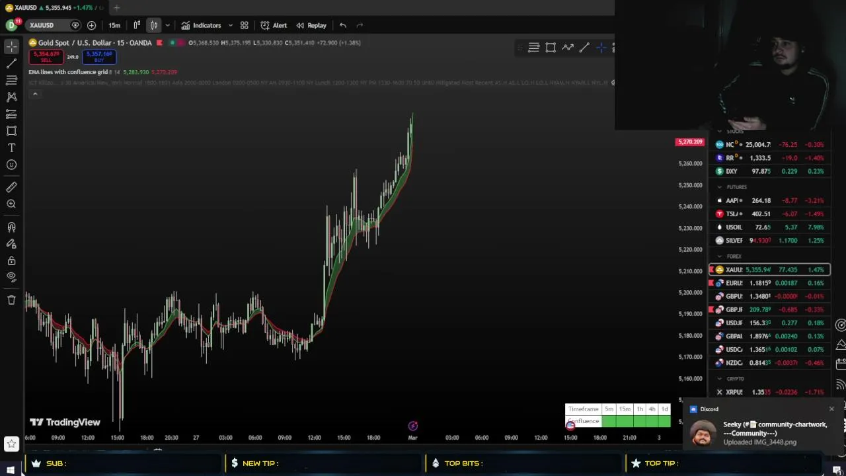Activate the zoom in tool
Screen dimensions: 846x476
pos(11,204)
